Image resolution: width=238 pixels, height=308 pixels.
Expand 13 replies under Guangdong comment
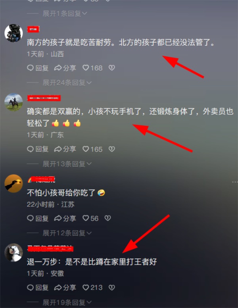click(x=67, y=164)
